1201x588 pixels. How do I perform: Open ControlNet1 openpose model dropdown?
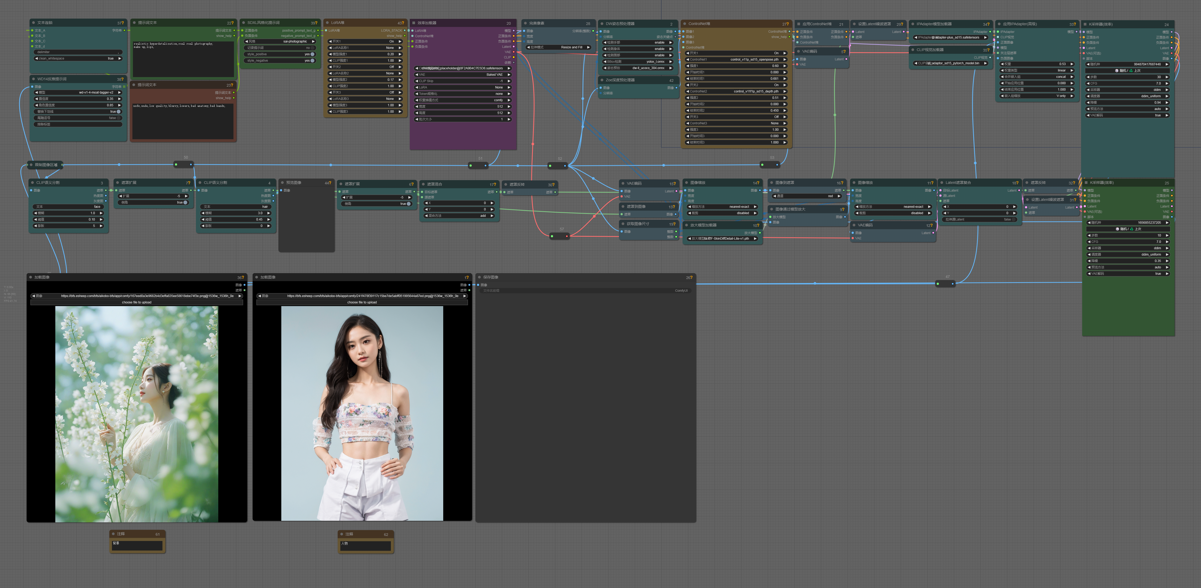point(736,60)
